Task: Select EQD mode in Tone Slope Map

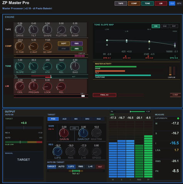Action: 165,26
